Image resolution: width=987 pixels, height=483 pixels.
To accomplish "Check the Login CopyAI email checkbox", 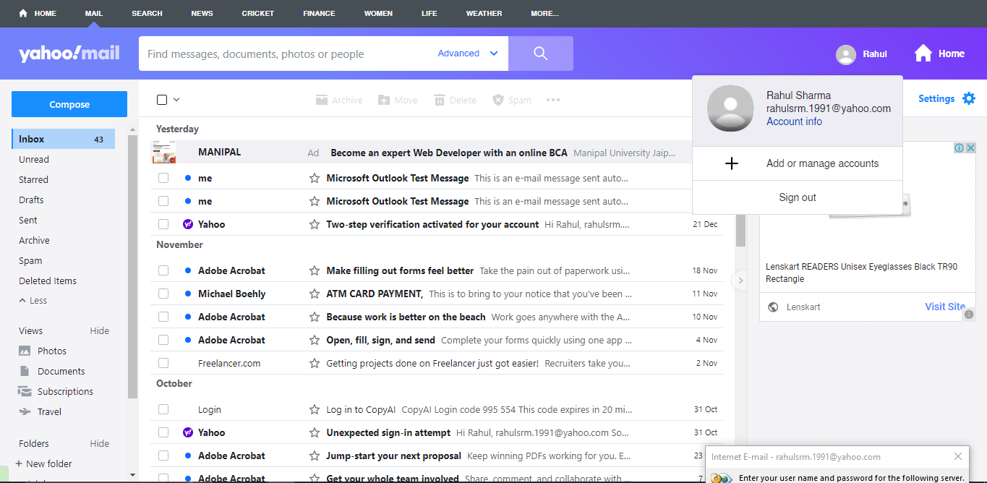I will click(163, 409).
